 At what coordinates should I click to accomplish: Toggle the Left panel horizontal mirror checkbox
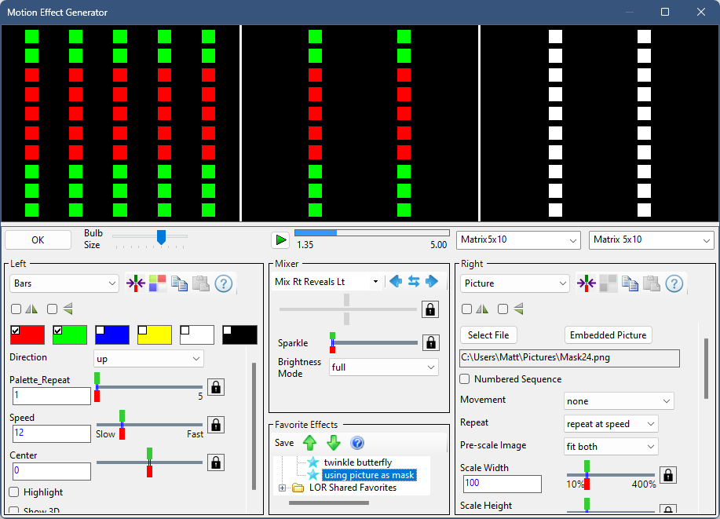pos(16,309)
